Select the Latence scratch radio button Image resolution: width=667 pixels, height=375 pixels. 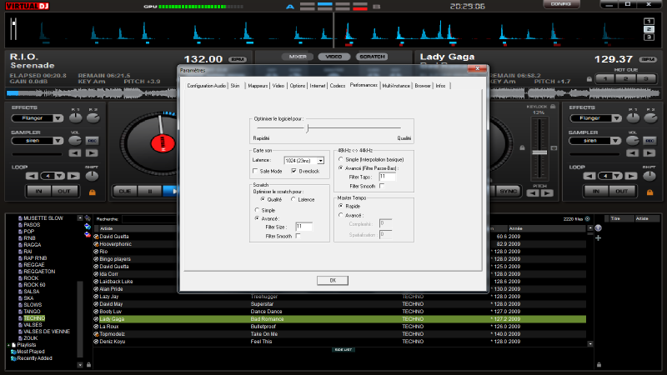coord(293,199)
